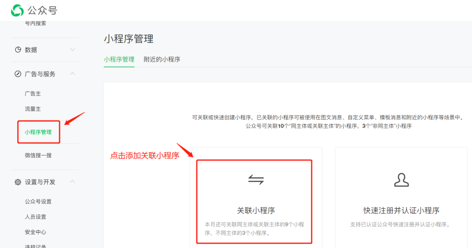Open 公众号设置 in the sidebar
472x248 pixels.
pos(38,201)
